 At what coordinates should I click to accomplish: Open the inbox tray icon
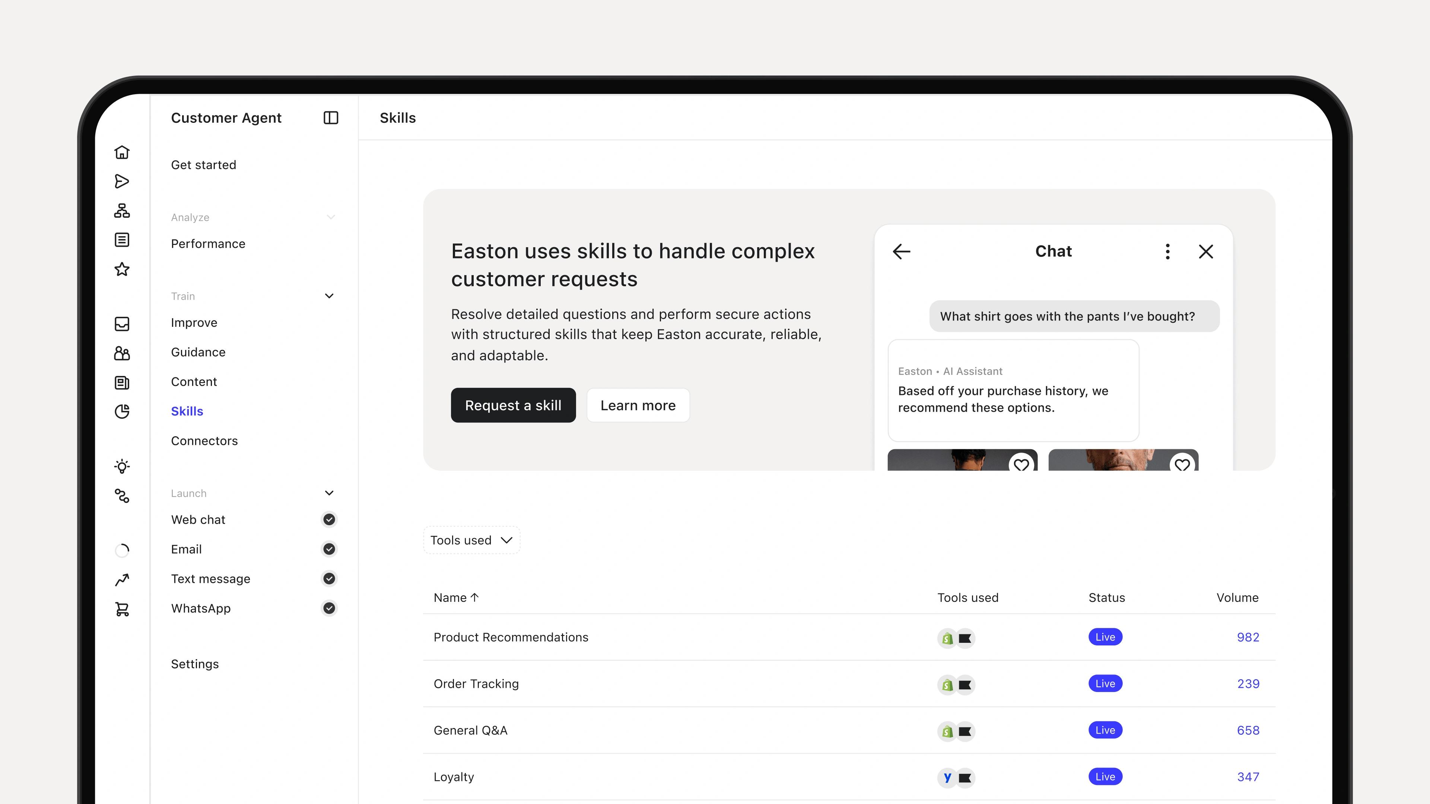122,324
